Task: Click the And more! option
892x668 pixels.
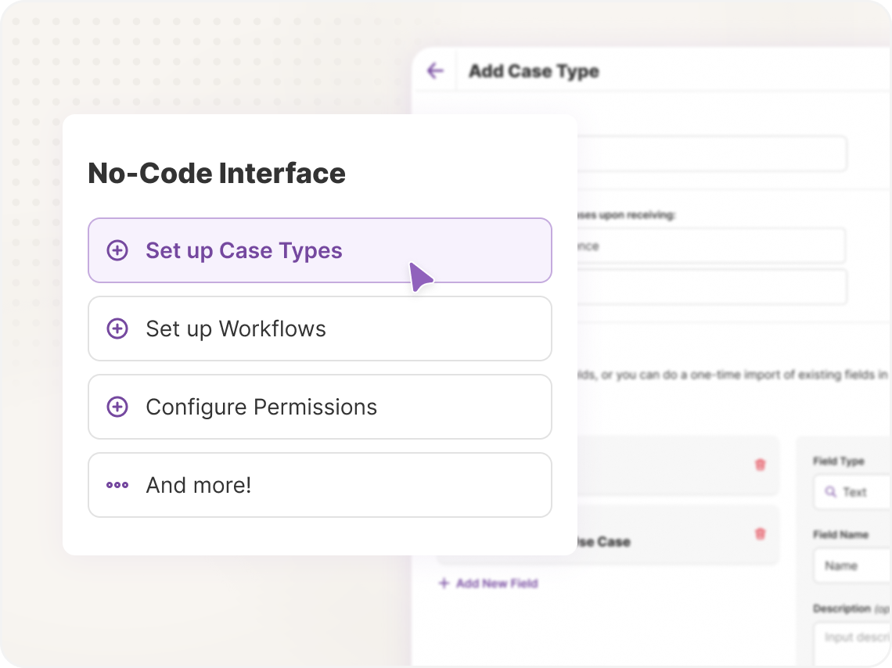Action: click(320, 485)
